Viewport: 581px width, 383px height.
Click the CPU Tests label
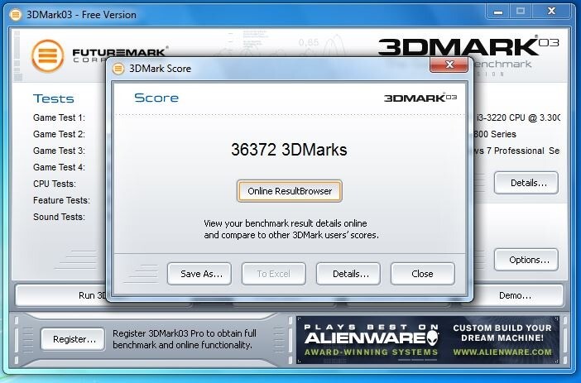click(55, 184)
